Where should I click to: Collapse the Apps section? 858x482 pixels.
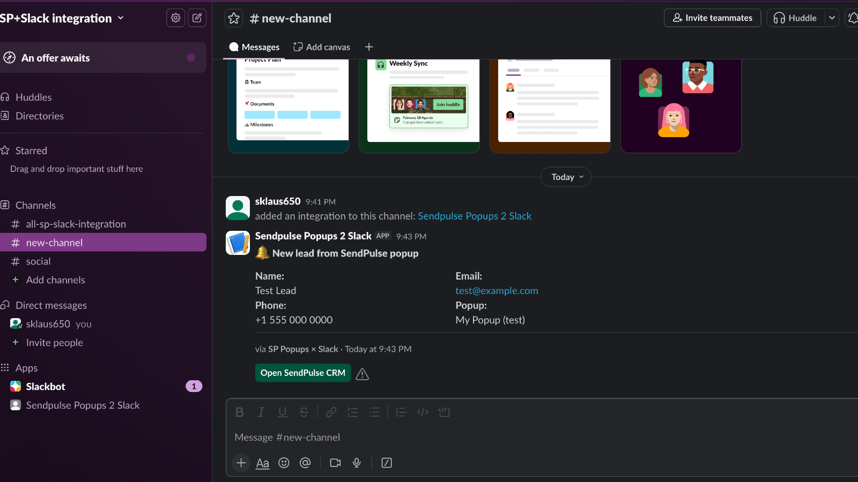[26, 368]
